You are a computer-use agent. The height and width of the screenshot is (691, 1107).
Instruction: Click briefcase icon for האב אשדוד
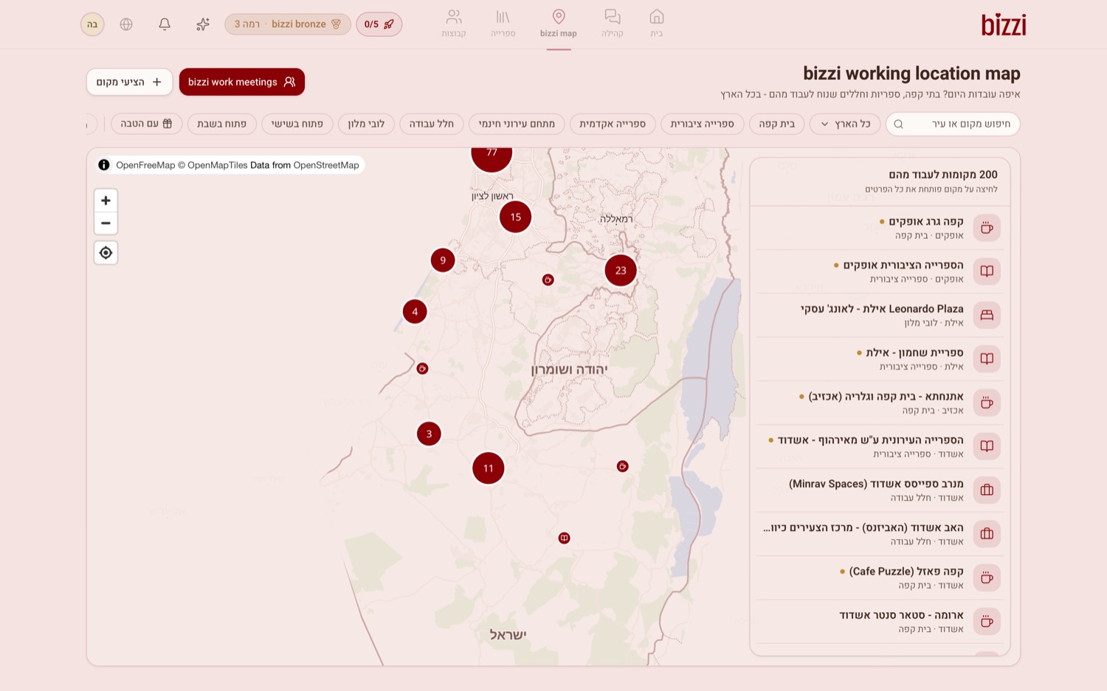tap(987, 534)
